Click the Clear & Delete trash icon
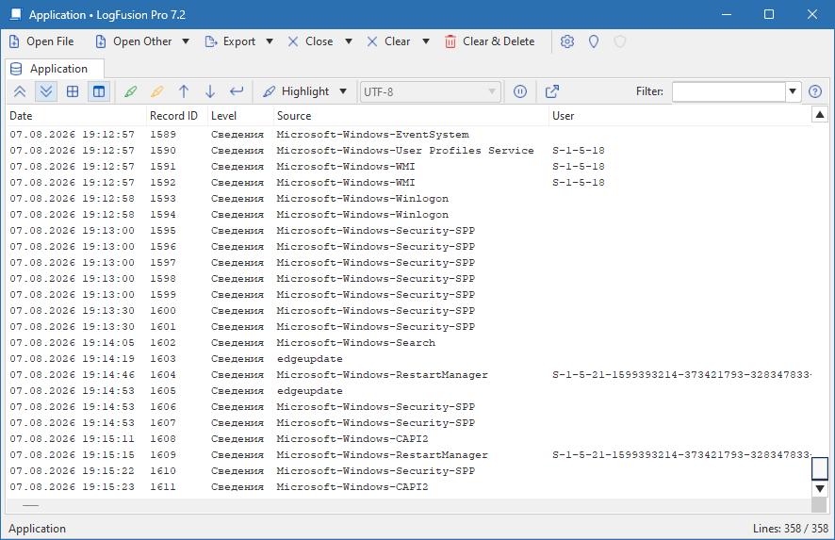This screenshot has height=540, width=835. (450, 41)
